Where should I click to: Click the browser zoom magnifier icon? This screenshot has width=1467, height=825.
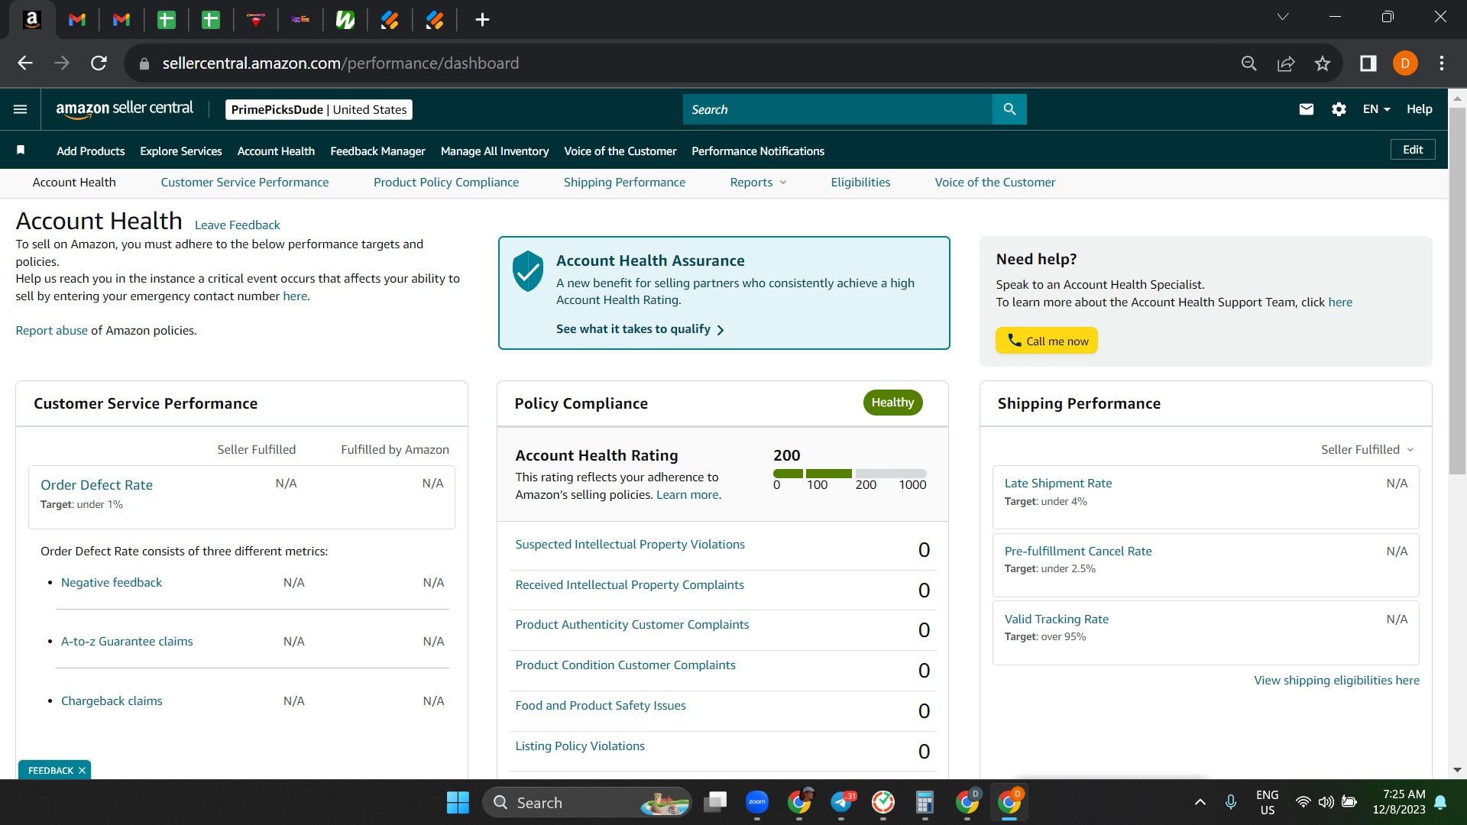1249,63
